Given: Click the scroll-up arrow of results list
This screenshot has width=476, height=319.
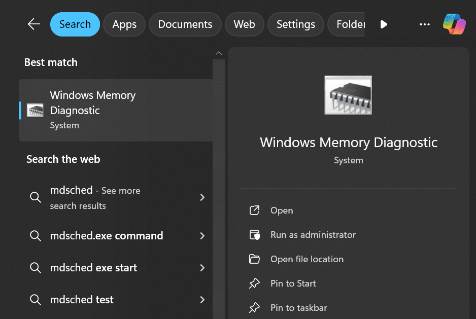Looking at the screenshot, I should pos(219,53).
